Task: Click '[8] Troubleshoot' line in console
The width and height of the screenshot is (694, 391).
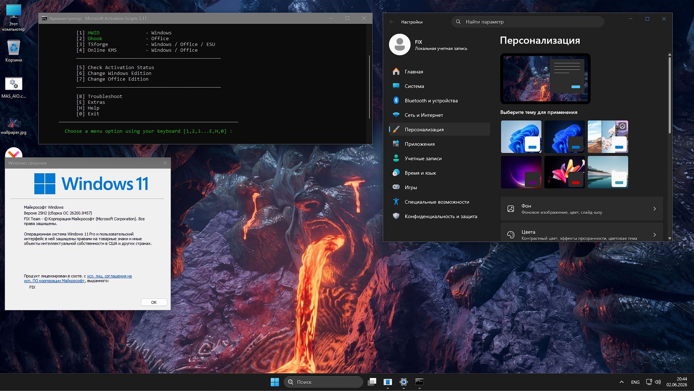Action: point(99,96)
